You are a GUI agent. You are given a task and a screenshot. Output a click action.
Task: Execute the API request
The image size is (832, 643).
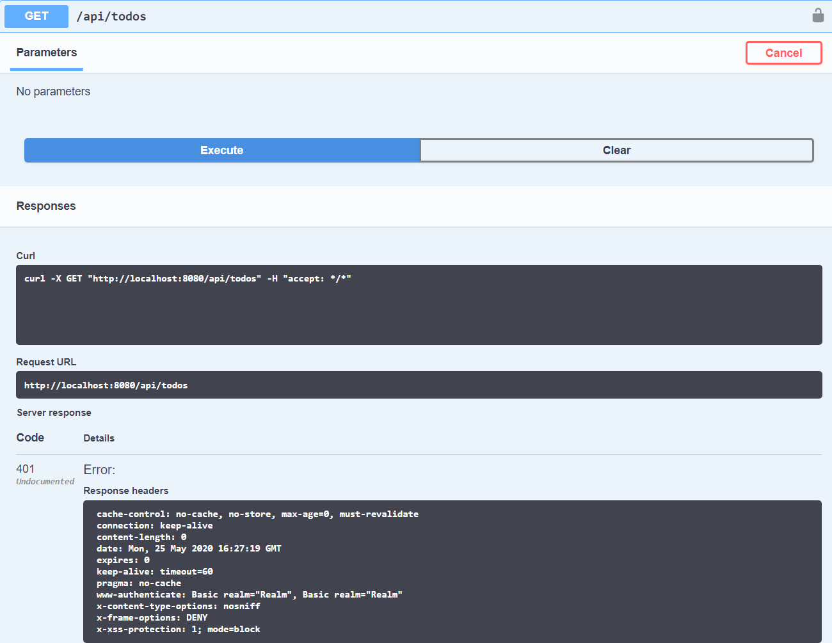(222, 150)
